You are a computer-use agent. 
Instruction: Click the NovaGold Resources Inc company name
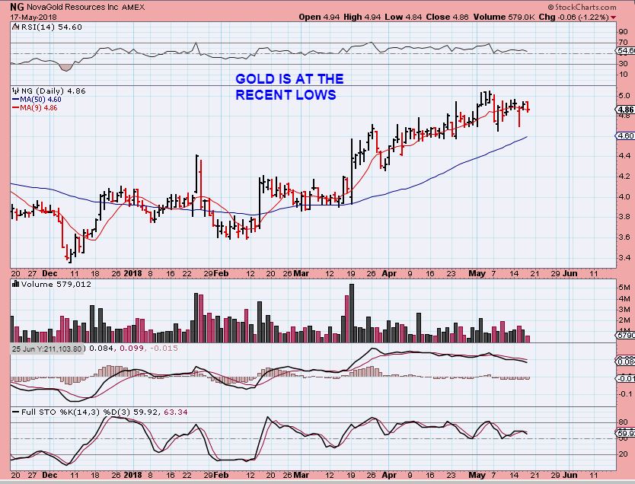coord(72,7)
